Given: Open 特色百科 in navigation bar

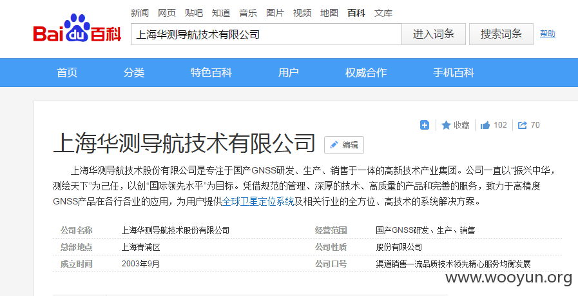Looking at the screenshot, I should pos(211,72).
